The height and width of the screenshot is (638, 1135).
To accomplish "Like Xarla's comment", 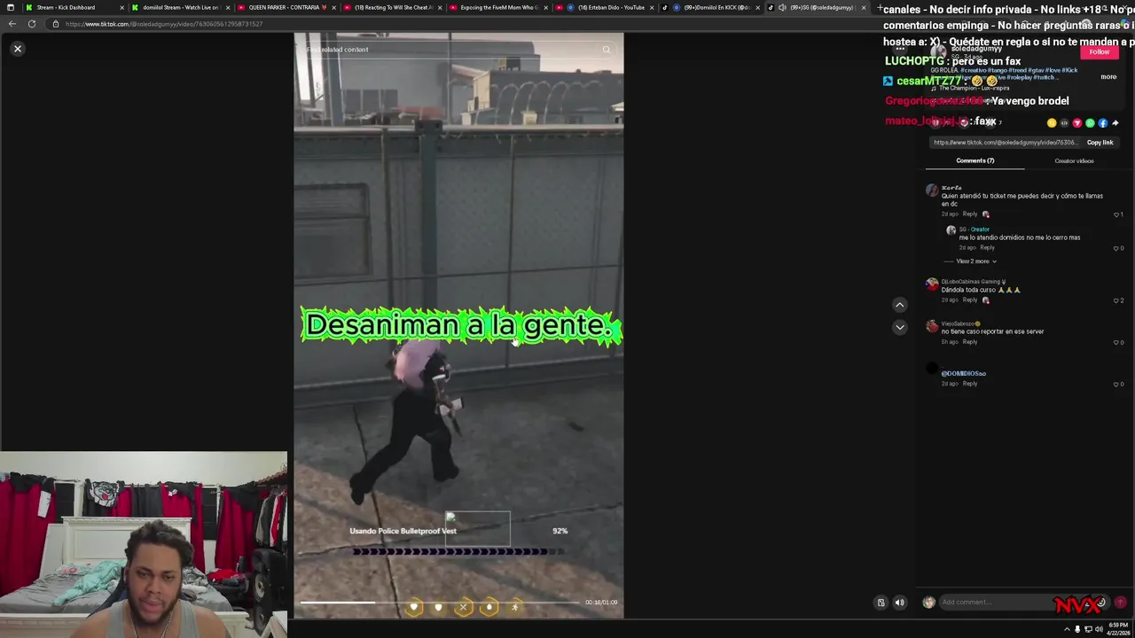I will (1118, 214).
